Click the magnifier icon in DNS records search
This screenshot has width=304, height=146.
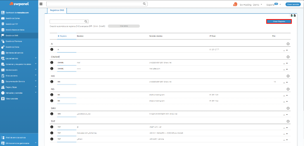(86, 21)
